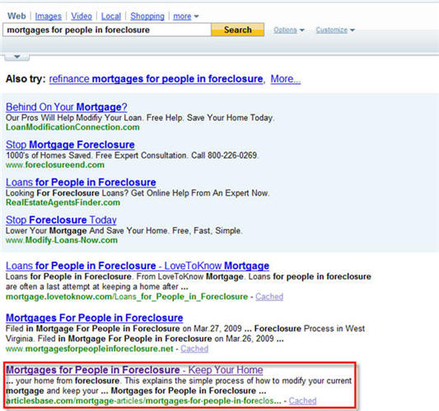
Task: Open the Customize dropdown
Action: coord(335,30)
